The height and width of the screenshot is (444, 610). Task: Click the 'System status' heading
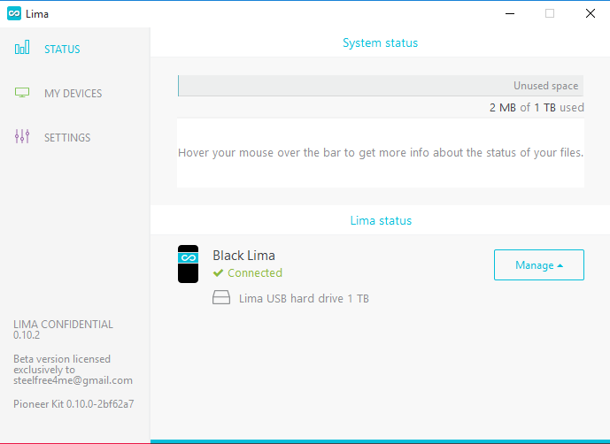[x=380, y=42]
